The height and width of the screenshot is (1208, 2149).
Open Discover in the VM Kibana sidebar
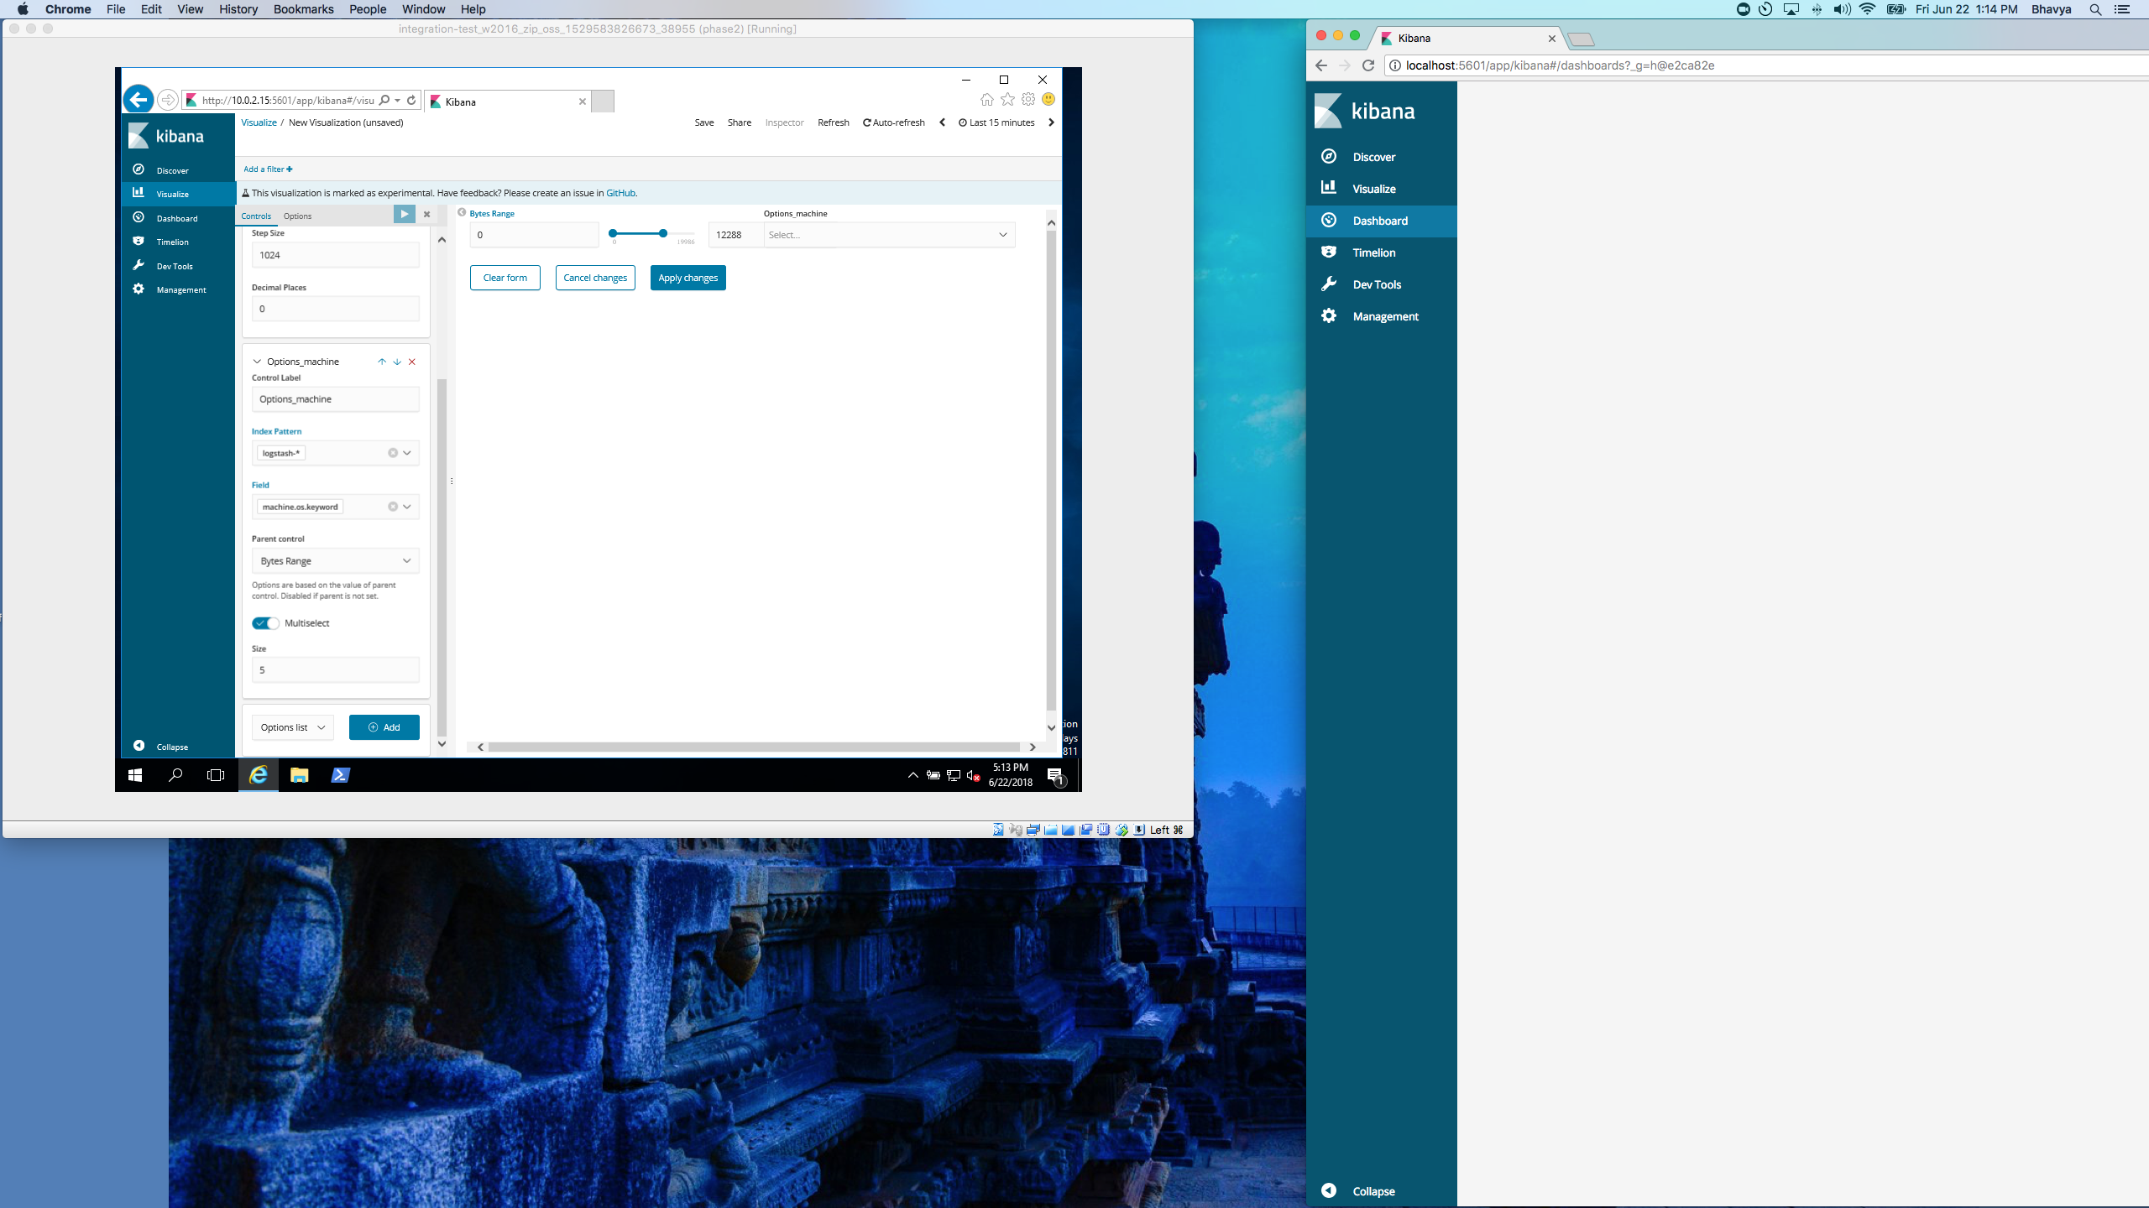pyautogui.click(x=171, y=169)
